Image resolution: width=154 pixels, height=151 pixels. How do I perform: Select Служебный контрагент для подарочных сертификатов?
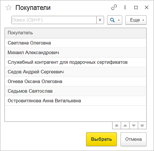click(76, 62)
